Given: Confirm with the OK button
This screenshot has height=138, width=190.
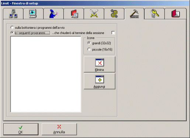Looking at the screenshot, I should tap(21, 129).
